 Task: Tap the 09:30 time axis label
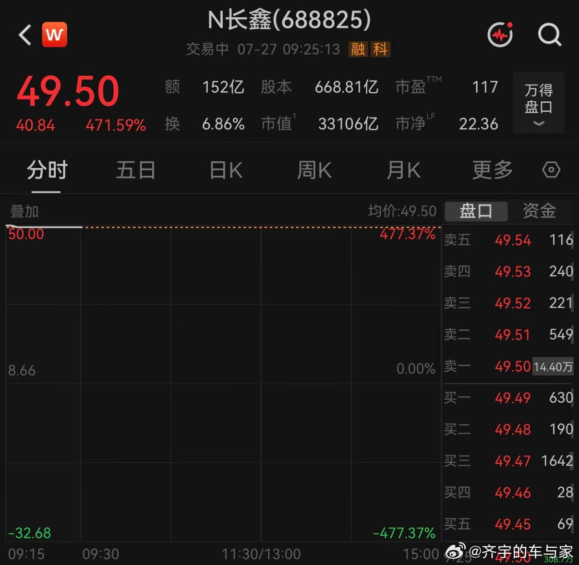(100, 554)
